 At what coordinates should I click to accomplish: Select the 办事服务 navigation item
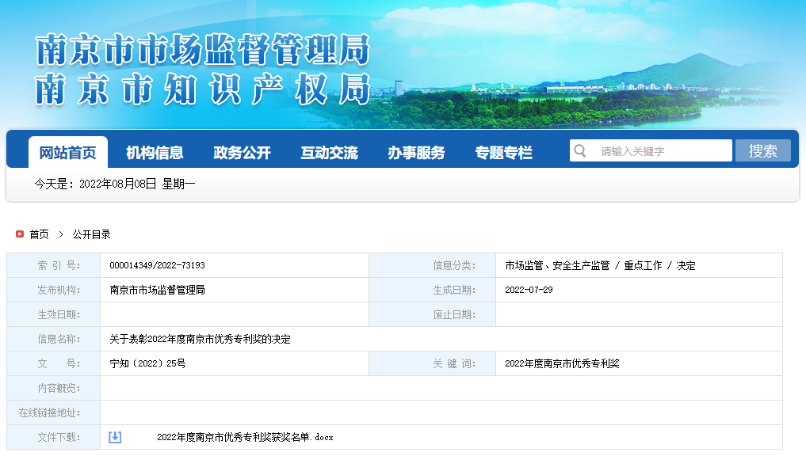pyautogui.click(x=416, y=153)
